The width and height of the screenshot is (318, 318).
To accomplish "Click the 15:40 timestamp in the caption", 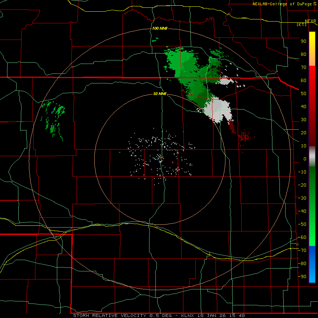I will tap(237, 316).
